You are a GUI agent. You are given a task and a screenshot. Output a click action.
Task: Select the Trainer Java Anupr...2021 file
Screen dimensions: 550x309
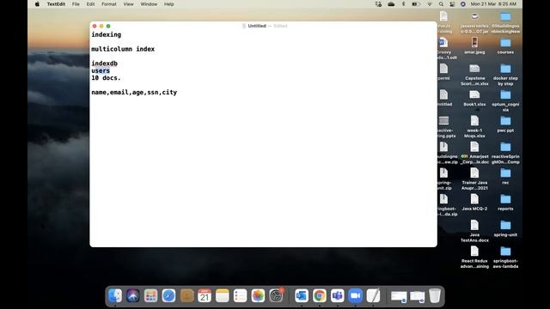click(474, 179)
